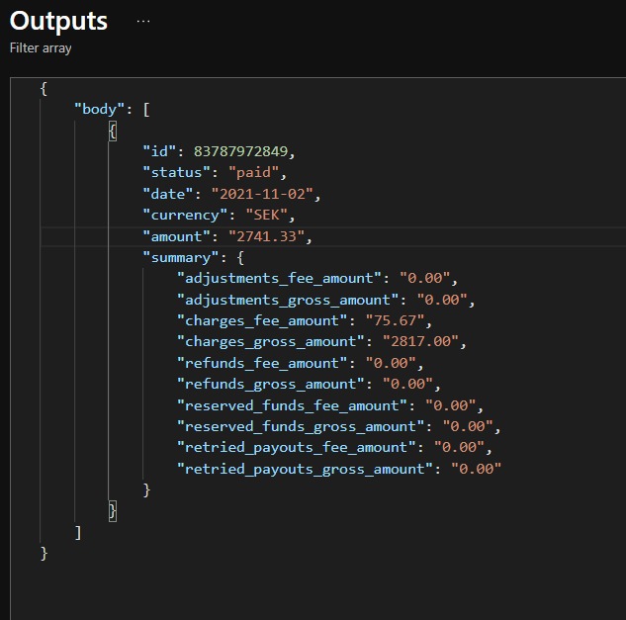
Task: Click the status value "paid"
Action: tap(253, 172)
